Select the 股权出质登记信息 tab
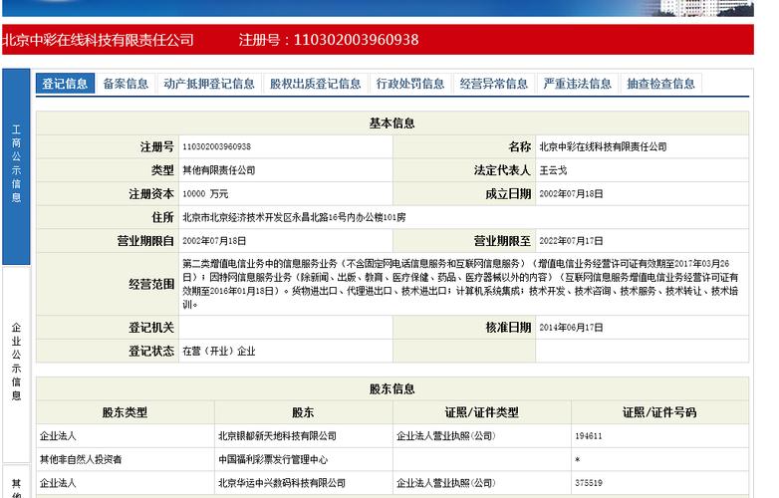The image size is (779, 498). coord(316,84)
